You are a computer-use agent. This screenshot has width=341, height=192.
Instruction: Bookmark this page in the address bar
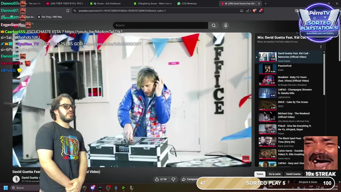pos(68,11)
